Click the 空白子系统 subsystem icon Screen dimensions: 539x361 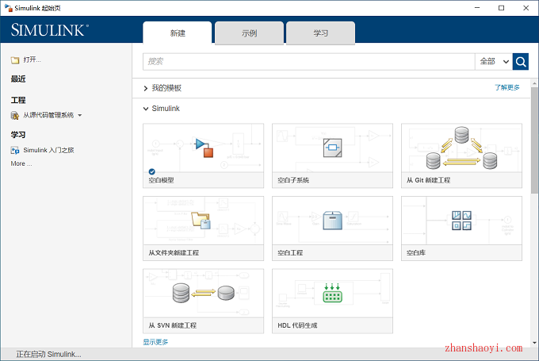pyautogui.click(x=332, y=148)
